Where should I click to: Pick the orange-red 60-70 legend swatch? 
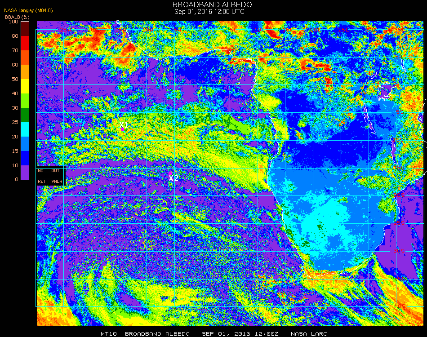25,58
